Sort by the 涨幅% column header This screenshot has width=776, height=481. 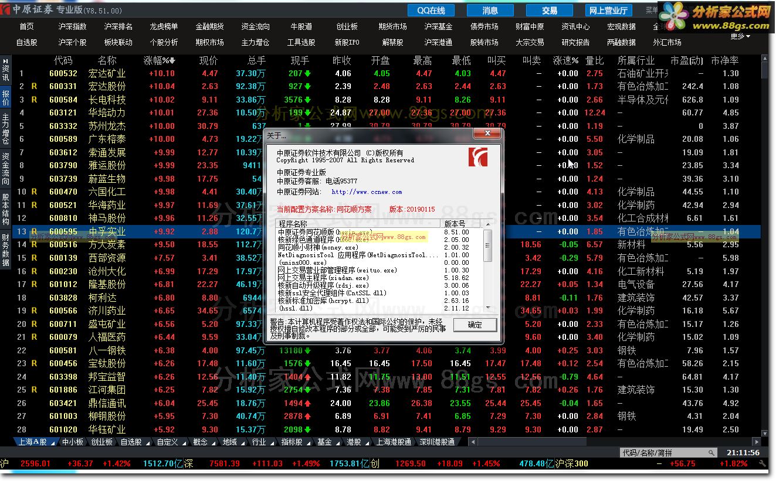click(x=160, y=60)
